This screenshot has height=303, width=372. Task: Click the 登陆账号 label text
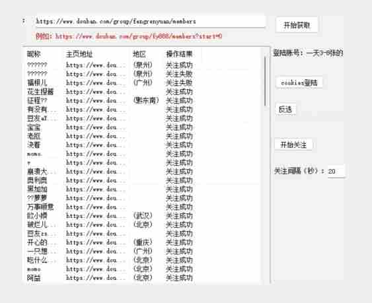287,53
